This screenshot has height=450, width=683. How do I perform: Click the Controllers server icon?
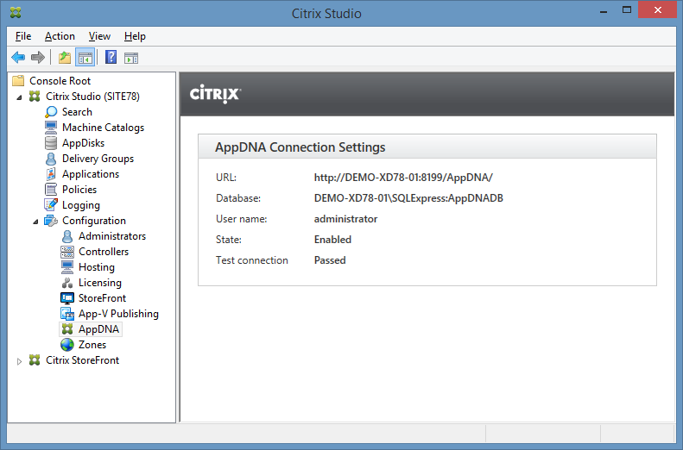pyautogui.click(x=67, y=252)
